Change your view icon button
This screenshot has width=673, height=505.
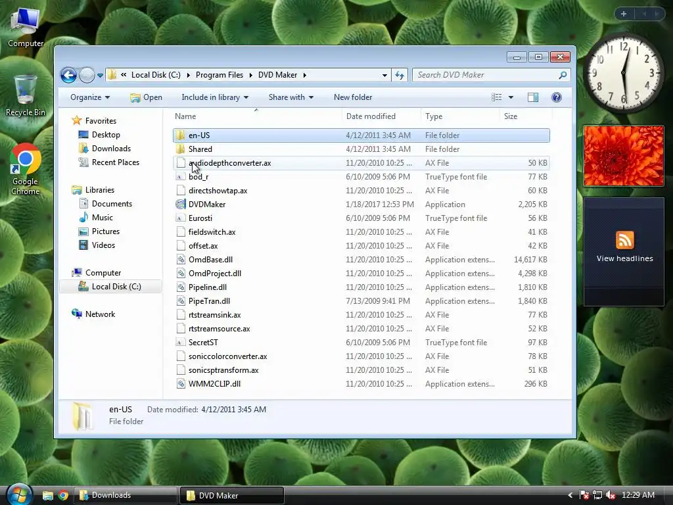point(497,97)
